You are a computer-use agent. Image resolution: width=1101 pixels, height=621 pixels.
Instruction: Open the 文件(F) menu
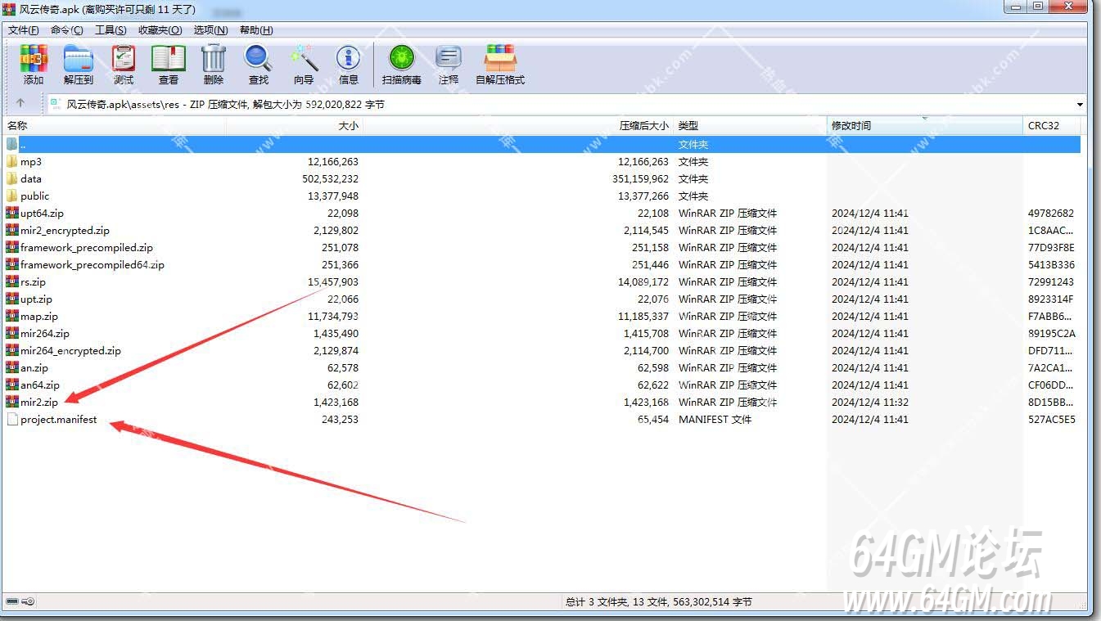pyautogui.click(x=24, y=30)
